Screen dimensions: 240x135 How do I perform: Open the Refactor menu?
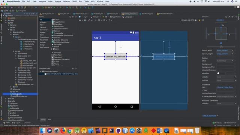(x=67, y=1)
